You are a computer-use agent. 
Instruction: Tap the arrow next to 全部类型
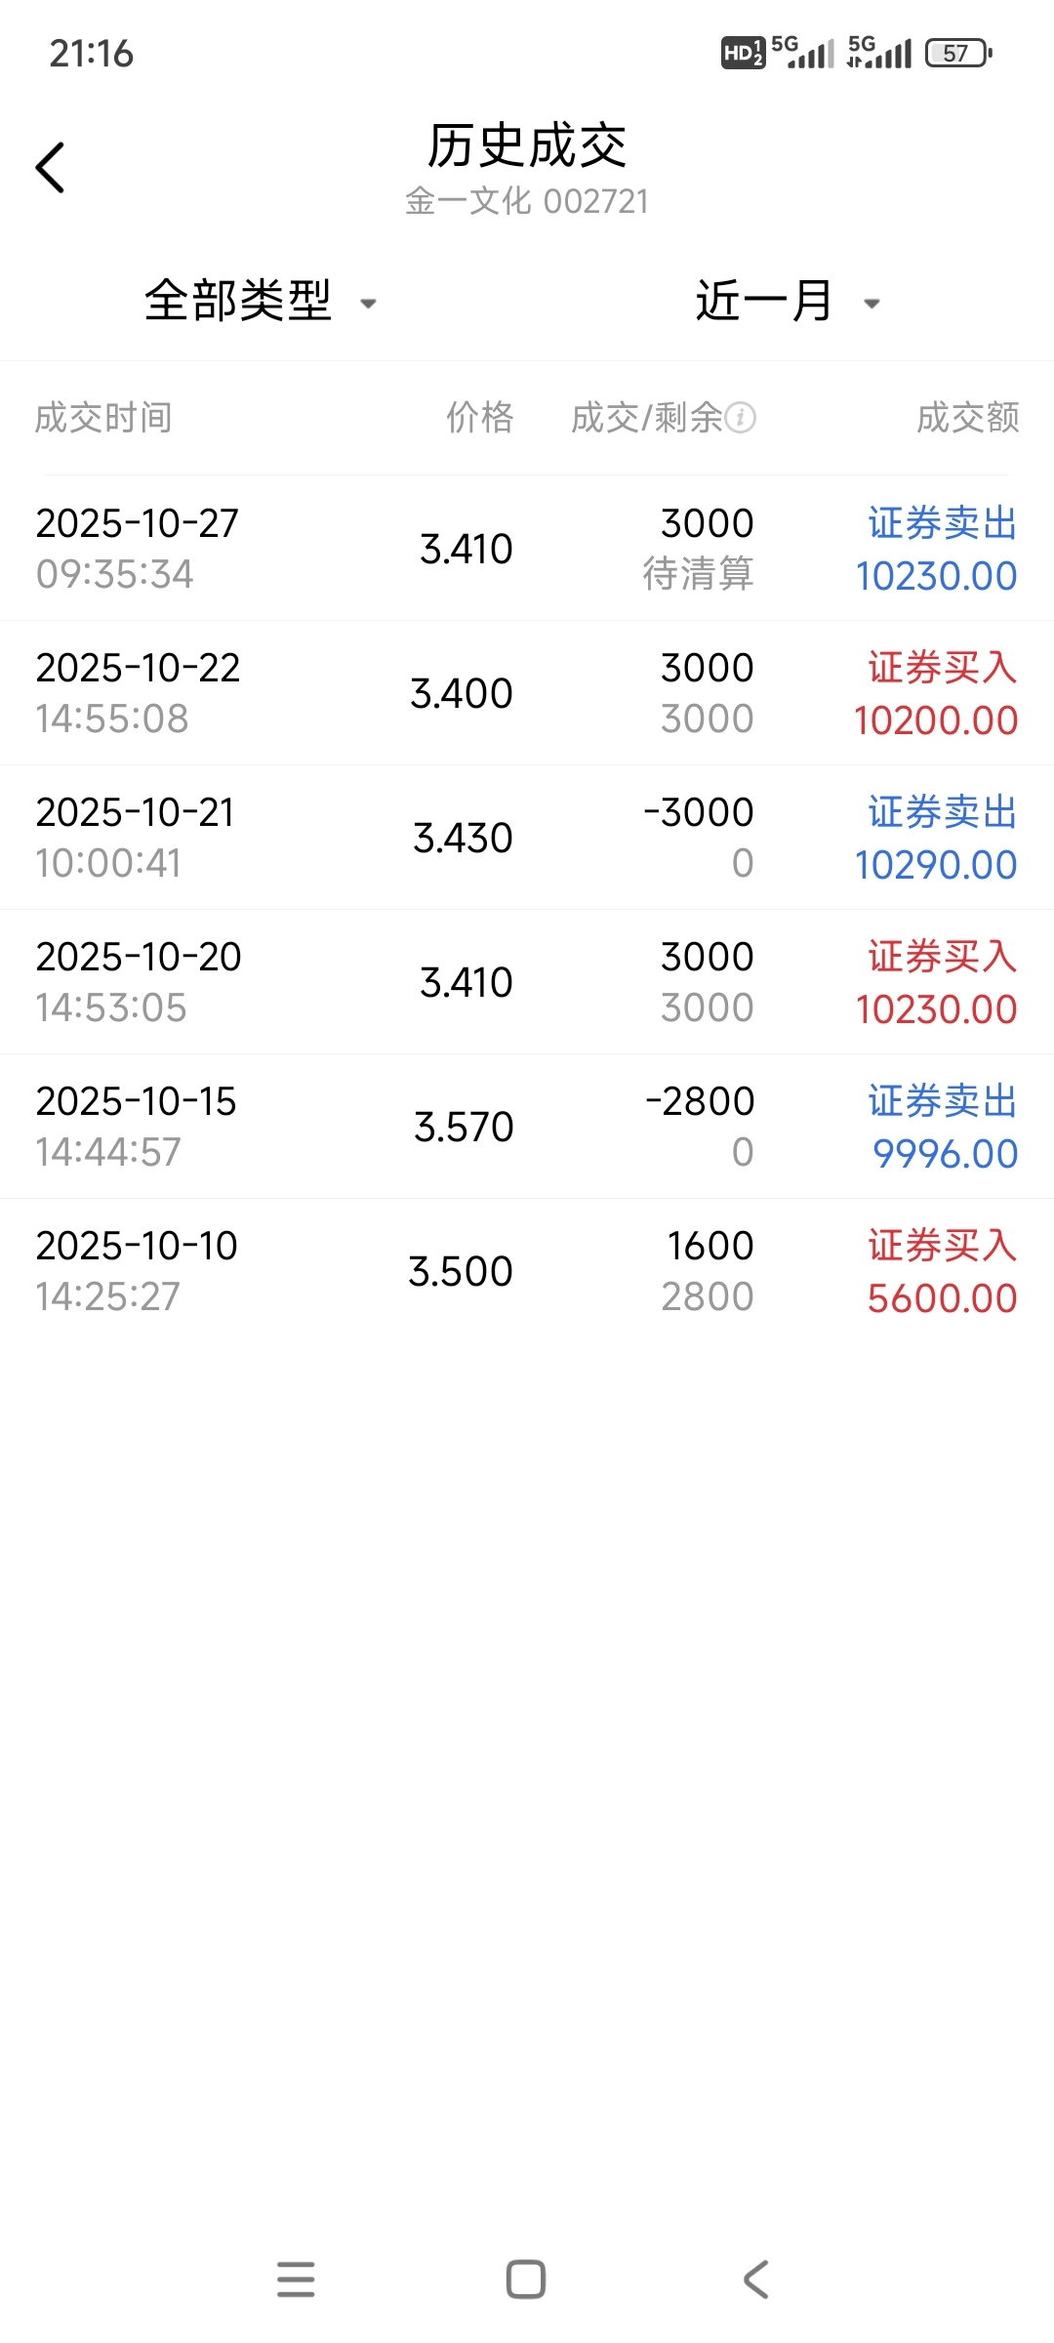(369, 304)
